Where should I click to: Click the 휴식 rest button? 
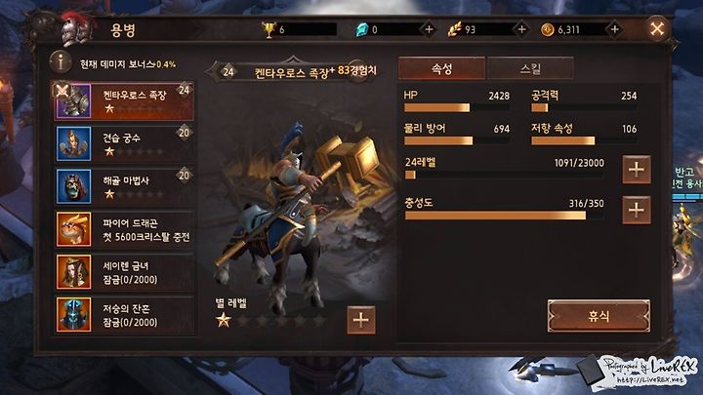click(x=599, y=316)
